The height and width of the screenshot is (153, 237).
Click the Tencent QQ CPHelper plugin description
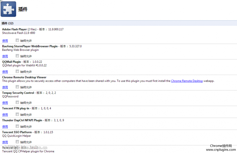click(28, 151)
